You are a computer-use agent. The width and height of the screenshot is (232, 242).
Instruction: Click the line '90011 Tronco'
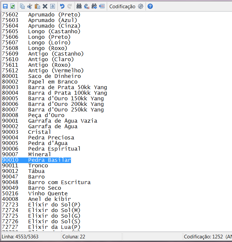click(25, 166)
